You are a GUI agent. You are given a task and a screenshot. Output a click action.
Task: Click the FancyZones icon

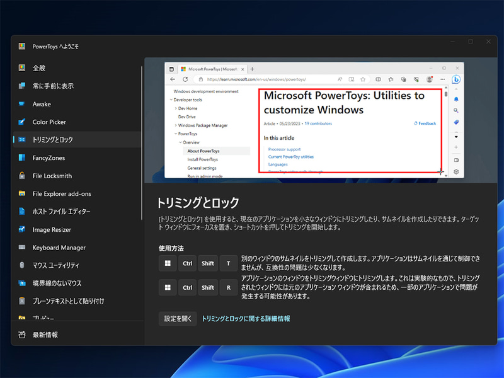coord(22,157)
